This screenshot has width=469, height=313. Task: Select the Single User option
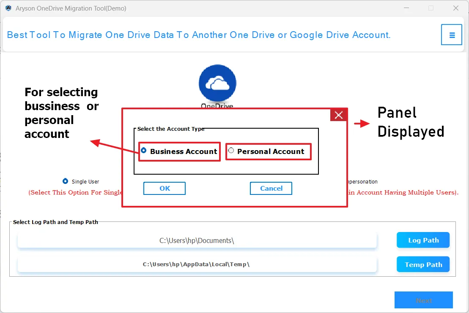66,181
